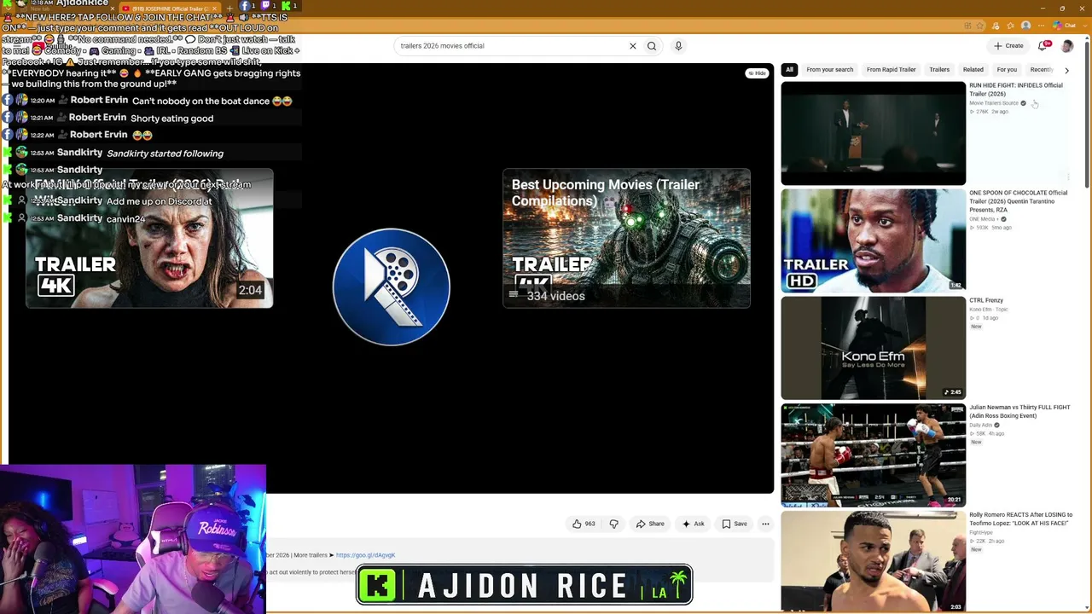1092x614 pixels.
Task: Open browser Copilot Chat button
Action: click(1065, 26)
